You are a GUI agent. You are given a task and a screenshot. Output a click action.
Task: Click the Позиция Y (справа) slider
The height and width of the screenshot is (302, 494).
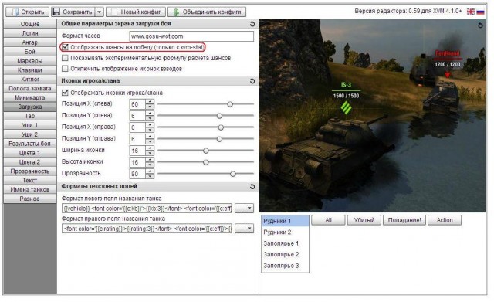tap(206, 139)
